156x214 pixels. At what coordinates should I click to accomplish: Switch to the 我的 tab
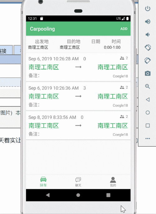(113, 182)
